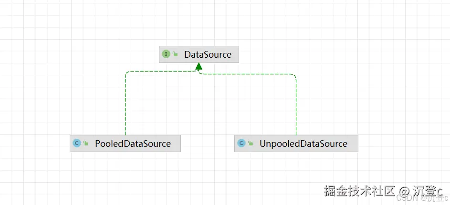Image resolution: width=450 pixels, height=205 pixels.
Task: Select the UnpooledDataSource class node
Action: pyautogui.click(x=296, y=143)
